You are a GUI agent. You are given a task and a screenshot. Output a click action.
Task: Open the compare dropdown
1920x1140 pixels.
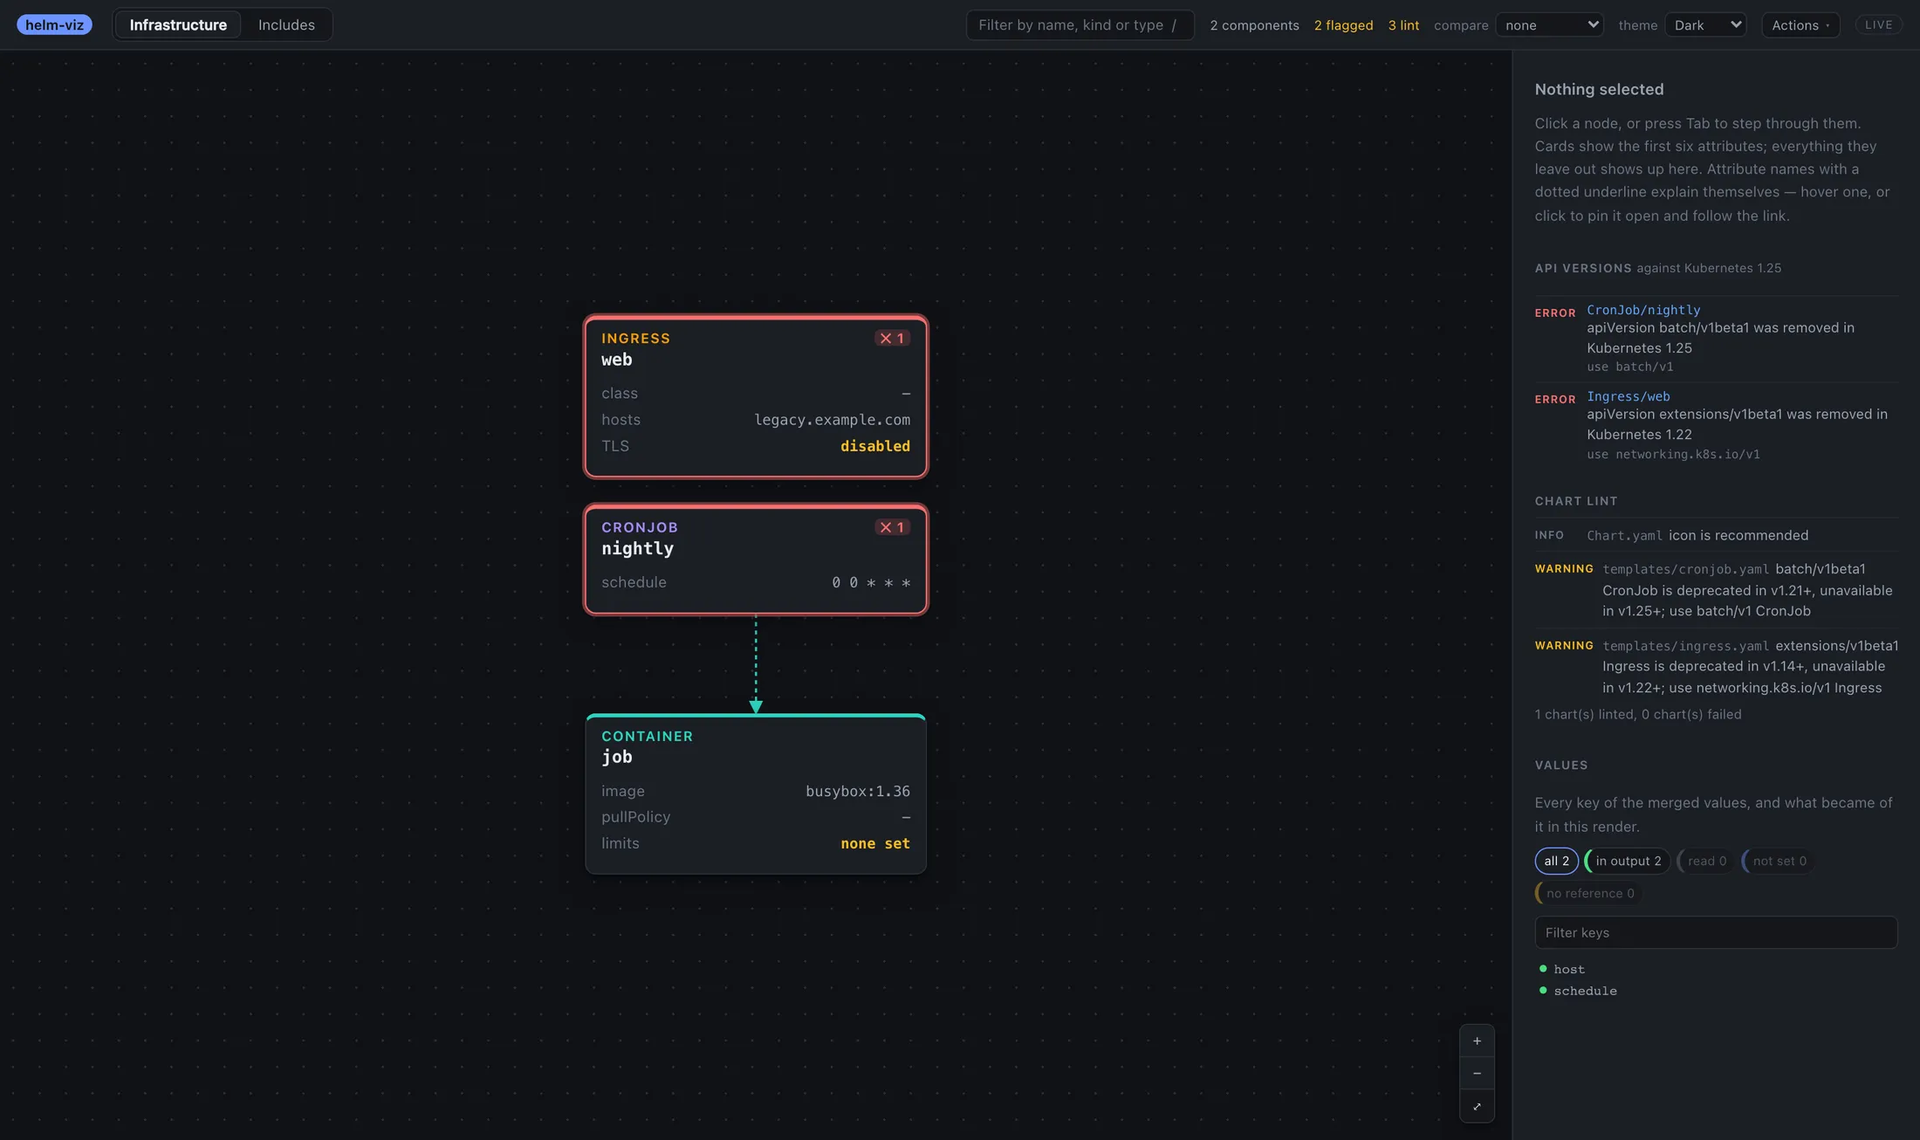1550,24
